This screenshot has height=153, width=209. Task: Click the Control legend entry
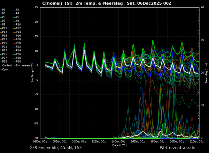[x=6, y=66]
